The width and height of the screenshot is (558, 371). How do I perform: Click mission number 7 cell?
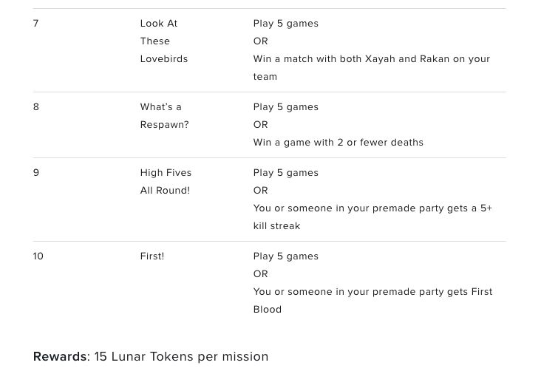(x=35, y=24)
